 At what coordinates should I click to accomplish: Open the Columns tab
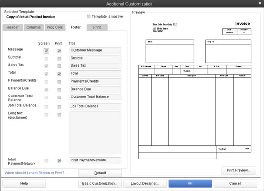[x=34, y=27]
